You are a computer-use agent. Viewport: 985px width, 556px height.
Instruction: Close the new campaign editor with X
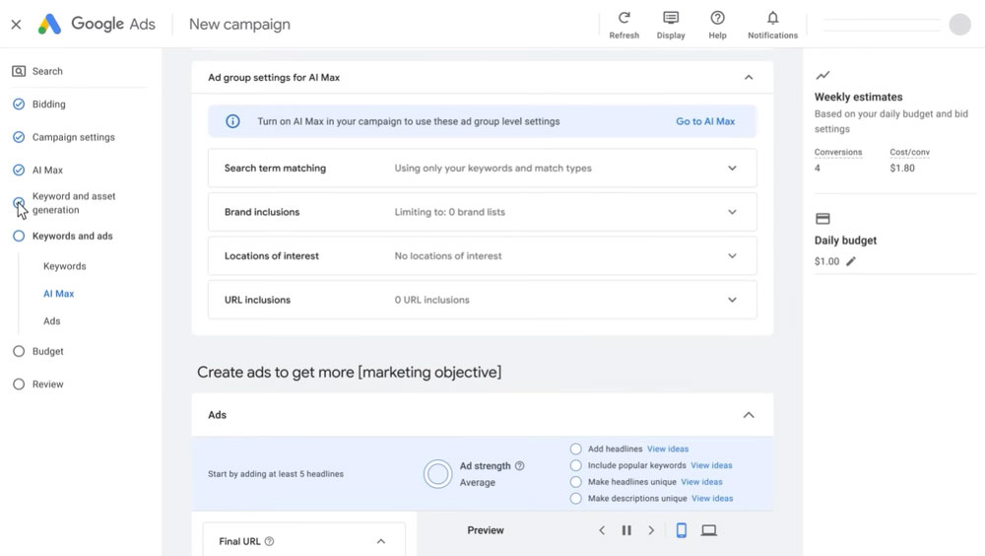click(x=17, y=25)
